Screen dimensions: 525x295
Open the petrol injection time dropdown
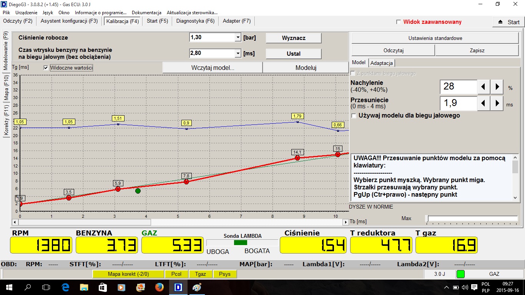click(238, 53)
